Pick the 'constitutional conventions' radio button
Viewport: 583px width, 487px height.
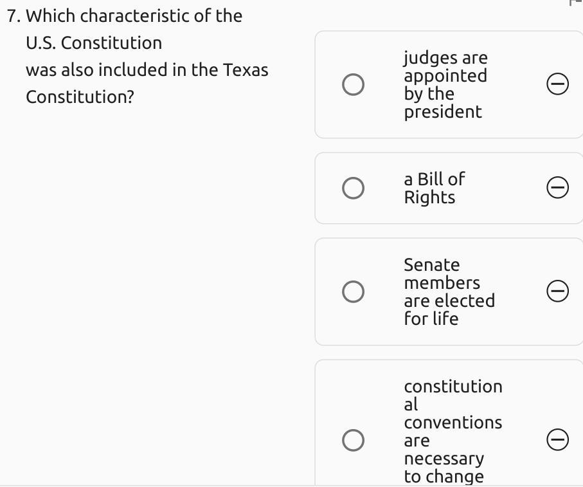click(353, 440)
